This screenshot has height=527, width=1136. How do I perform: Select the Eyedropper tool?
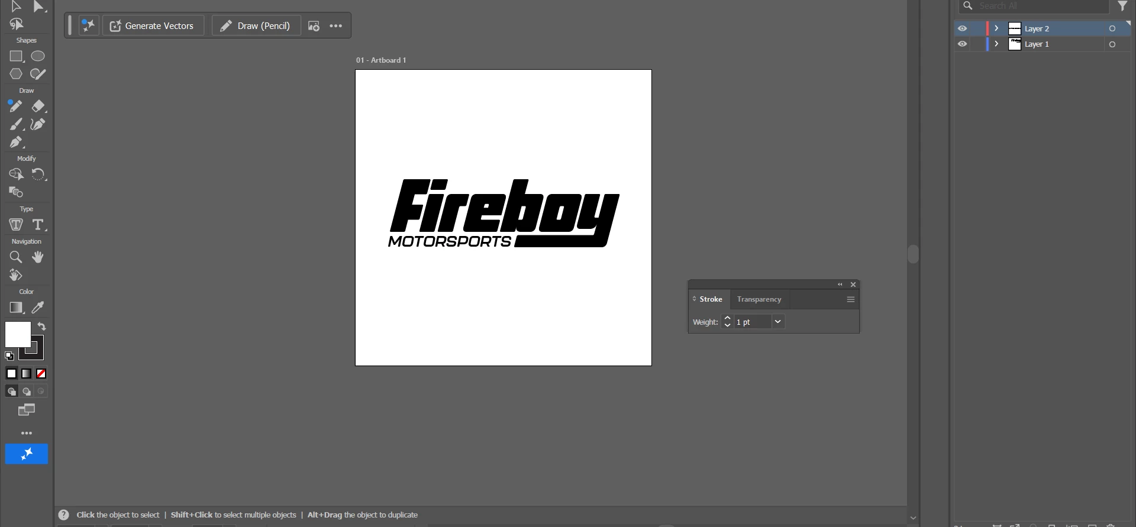click(x=38, y=308)
